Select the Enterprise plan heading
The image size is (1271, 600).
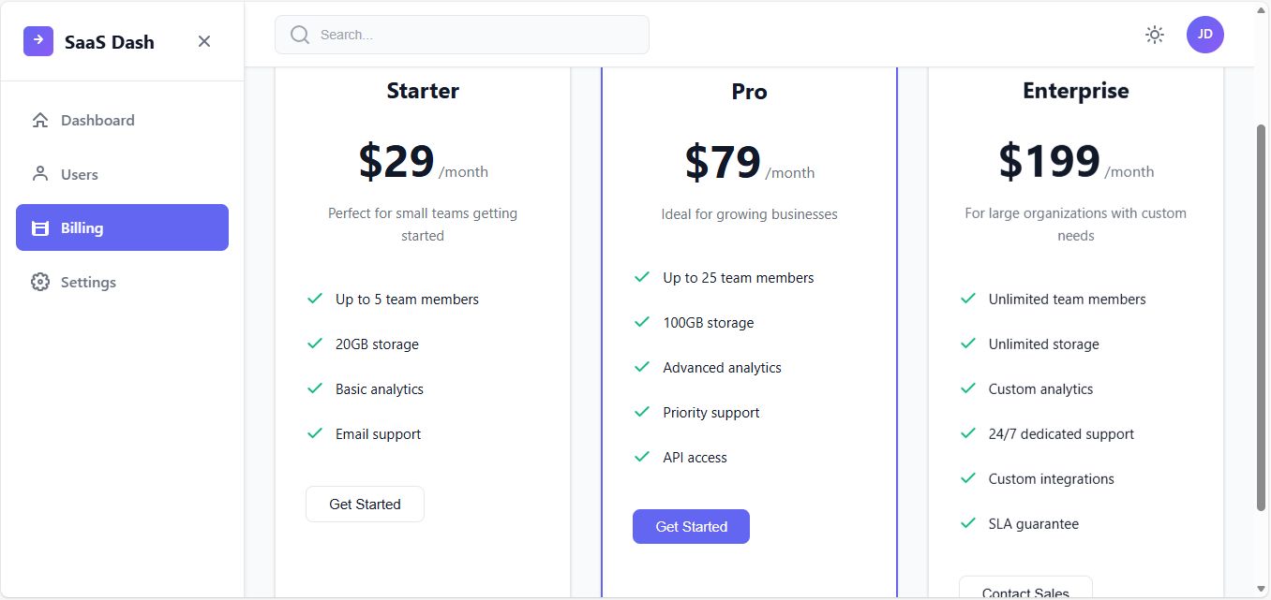(x=1075, y=91)
